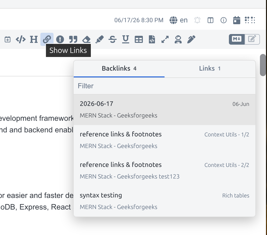Screen dimensions: 267x235
Task: Switch to the Backlinks tab
Action: [119, 69]
